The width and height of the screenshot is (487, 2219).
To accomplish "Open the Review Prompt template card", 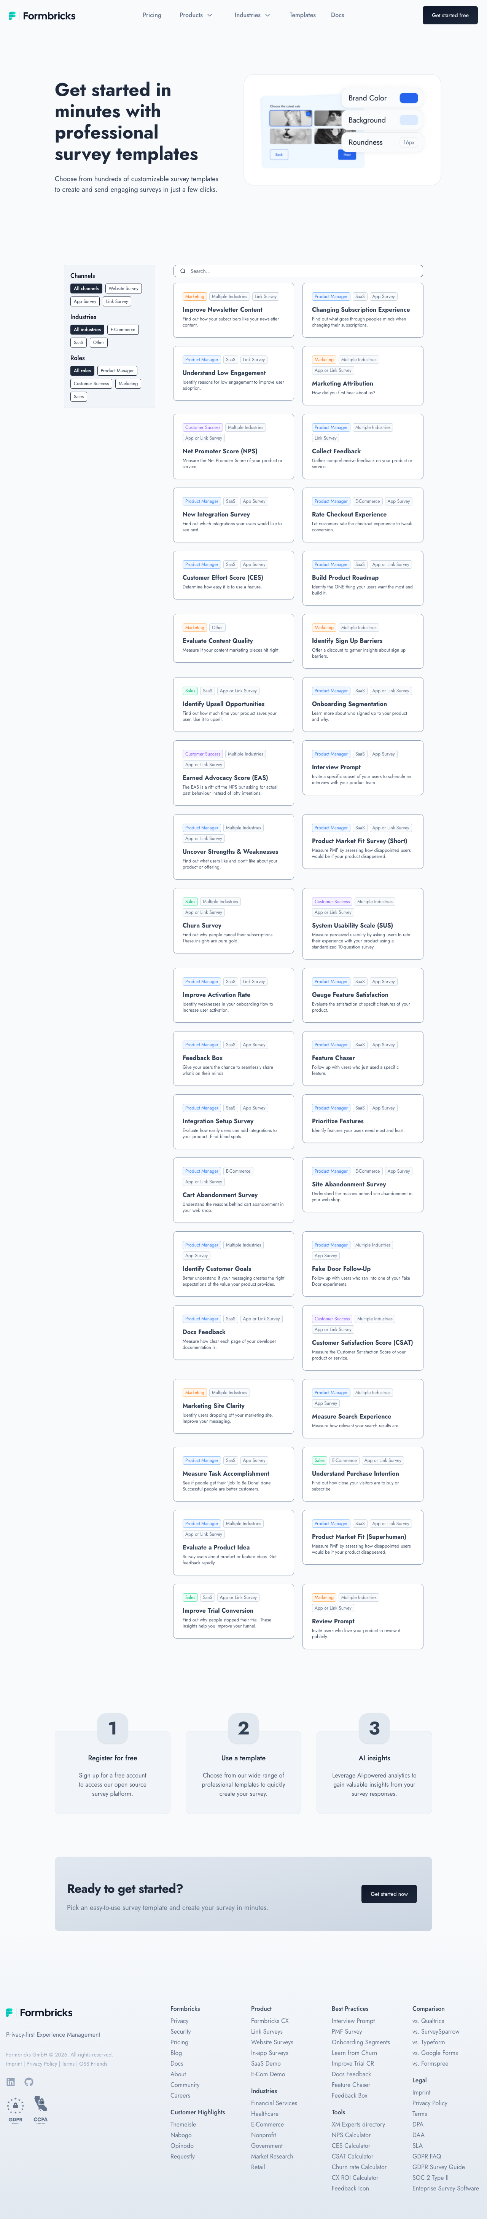I will click(363, 1617).
